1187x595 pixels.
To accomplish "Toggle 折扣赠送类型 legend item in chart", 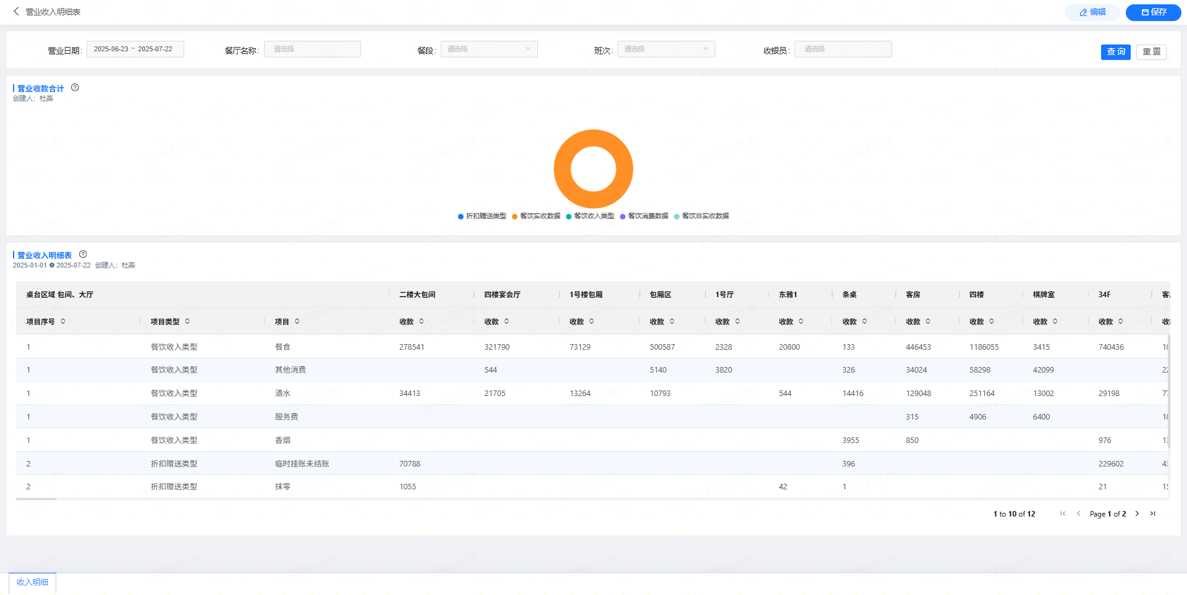I will [x=482, y=216].
